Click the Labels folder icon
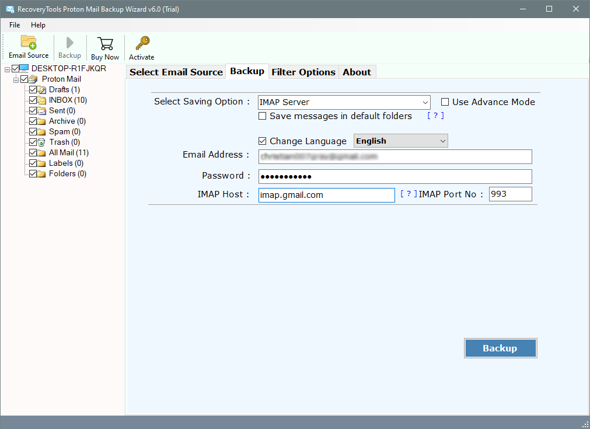 42,163
